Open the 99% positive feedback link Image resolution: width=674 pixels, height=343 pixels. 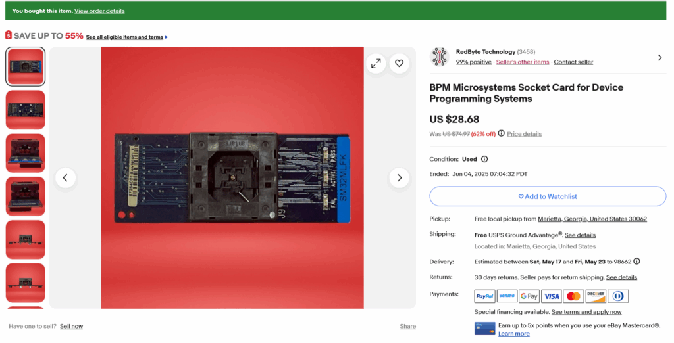coord(474,62)
